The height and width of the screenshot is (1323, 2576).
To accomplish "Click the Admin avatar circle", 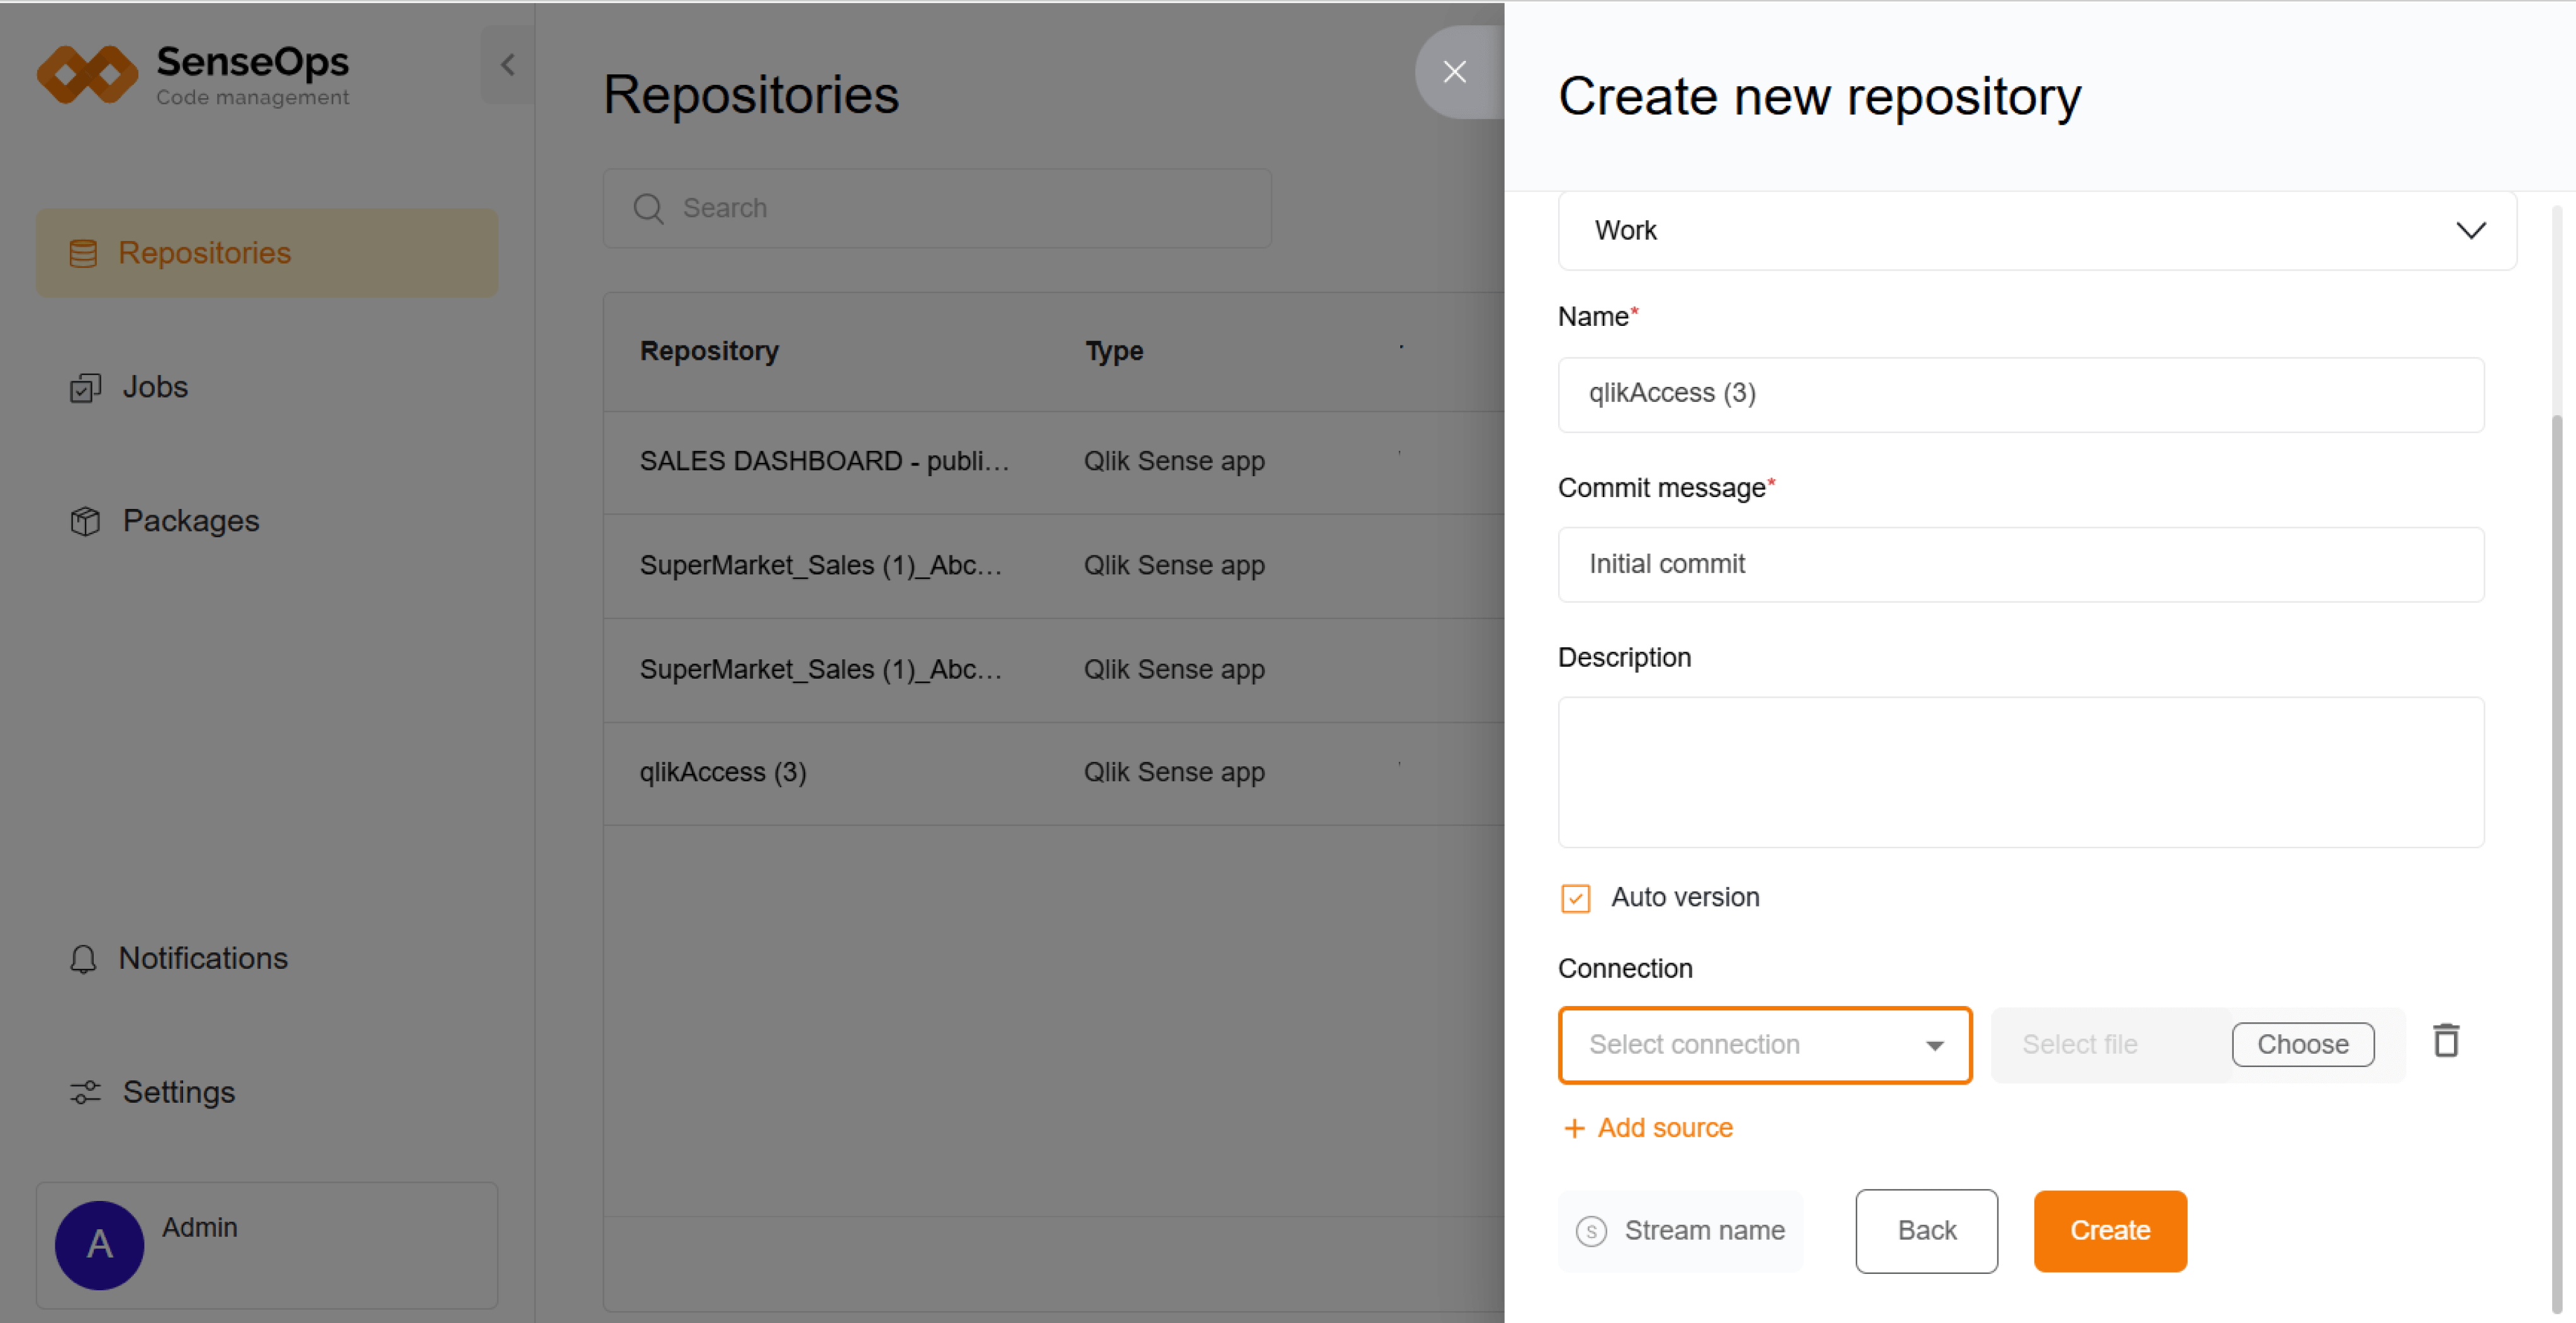I will (x=99, y=1245).
